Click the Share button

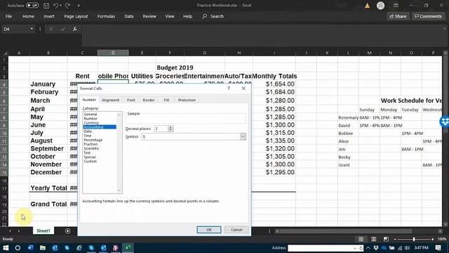398,16
